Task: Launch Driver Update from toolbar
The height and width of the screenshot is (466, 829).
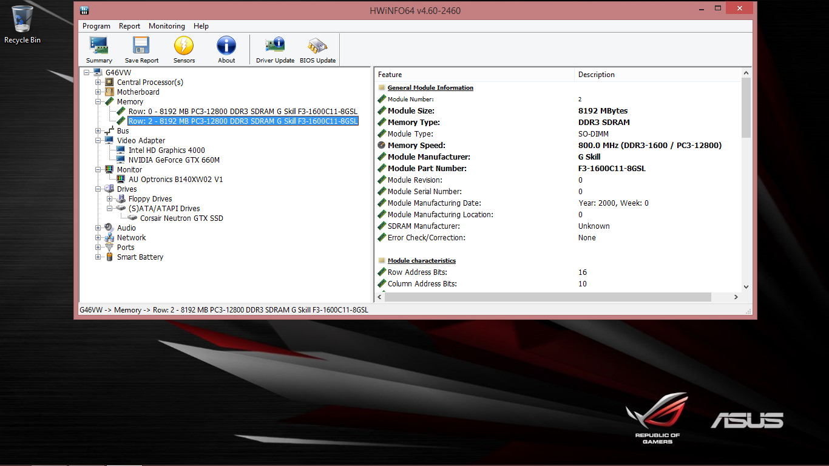Action: pos(275,46)
